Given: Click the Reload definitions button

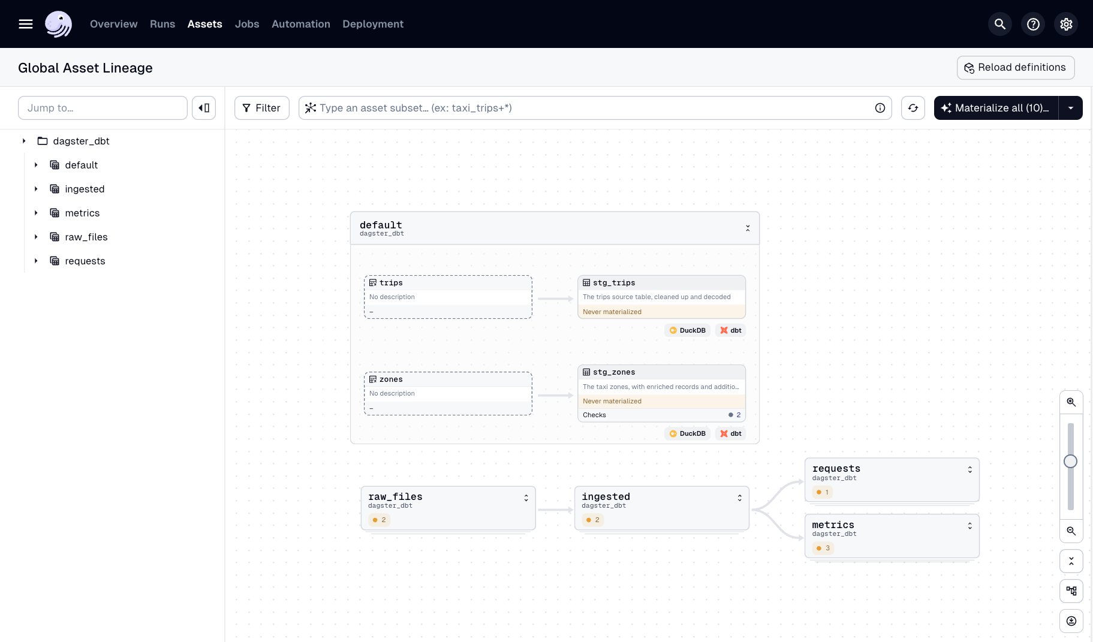Looking at the screenshot, I should 1015,67.
